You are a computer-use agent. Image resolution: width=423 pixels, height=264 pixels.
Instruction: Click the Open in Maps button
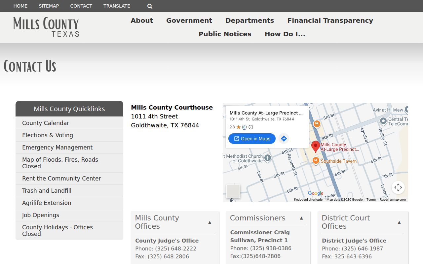(252, 139)
